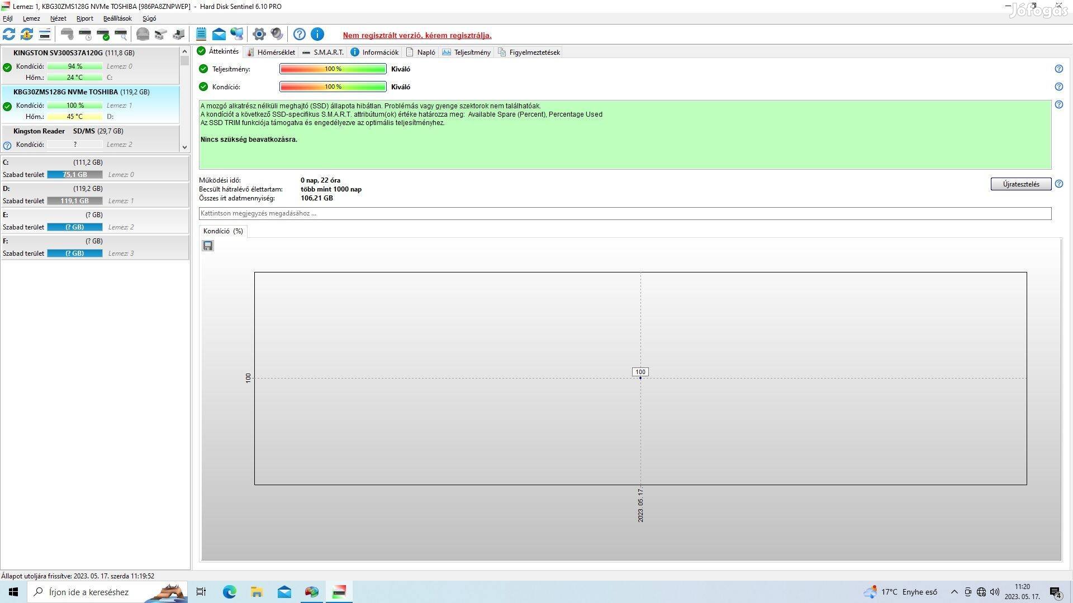Open File Explorer from the taskbar
The height and width of the screenshot is (603, 1073).
[x=257, y=592]
